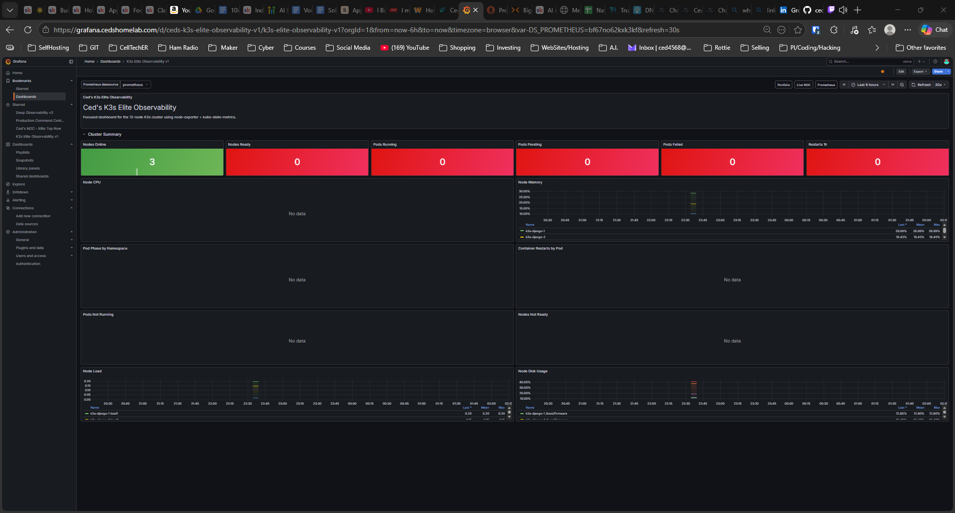Undock the sidebar menu using the dock icon
The image size is (955, 513).
71,62
